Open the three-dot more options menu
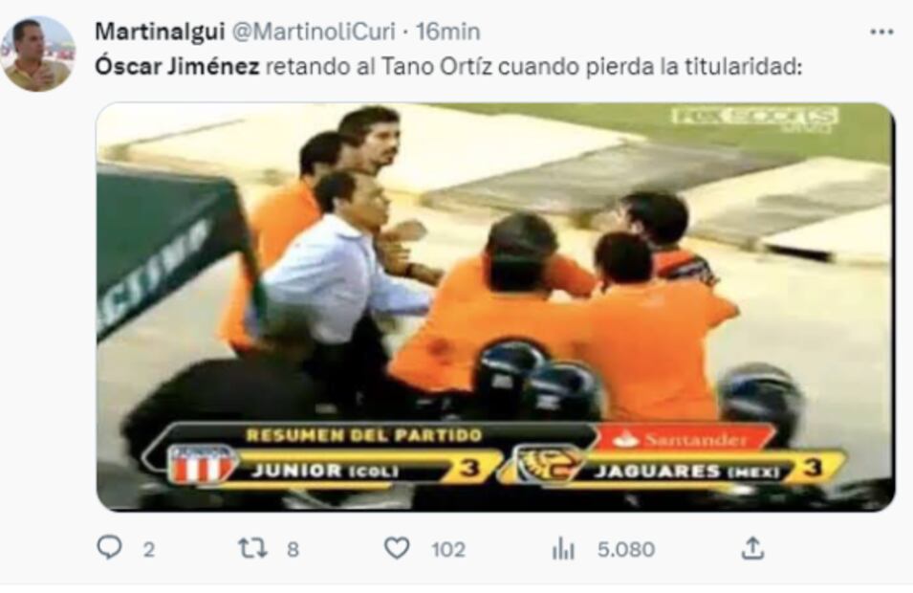 (881, 32)
